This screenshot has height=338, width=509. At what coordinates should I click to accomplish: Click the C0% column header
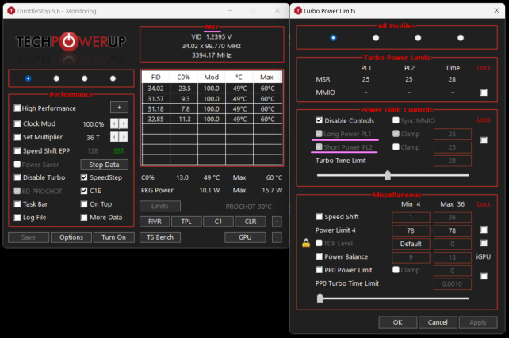tap(184, 77)
